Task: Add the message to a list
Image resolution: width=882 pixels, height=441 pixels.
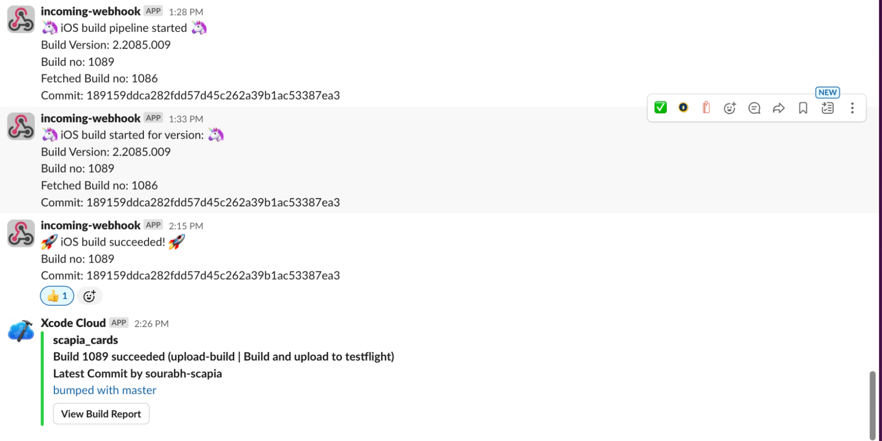Action: point(828,108)
